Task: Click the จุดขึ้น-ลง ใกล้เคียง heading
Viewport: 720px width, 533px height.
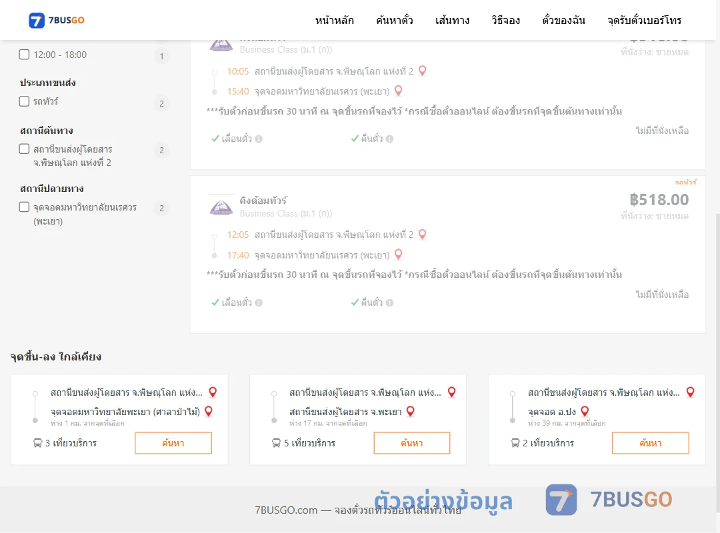Action: pos(56,356)
